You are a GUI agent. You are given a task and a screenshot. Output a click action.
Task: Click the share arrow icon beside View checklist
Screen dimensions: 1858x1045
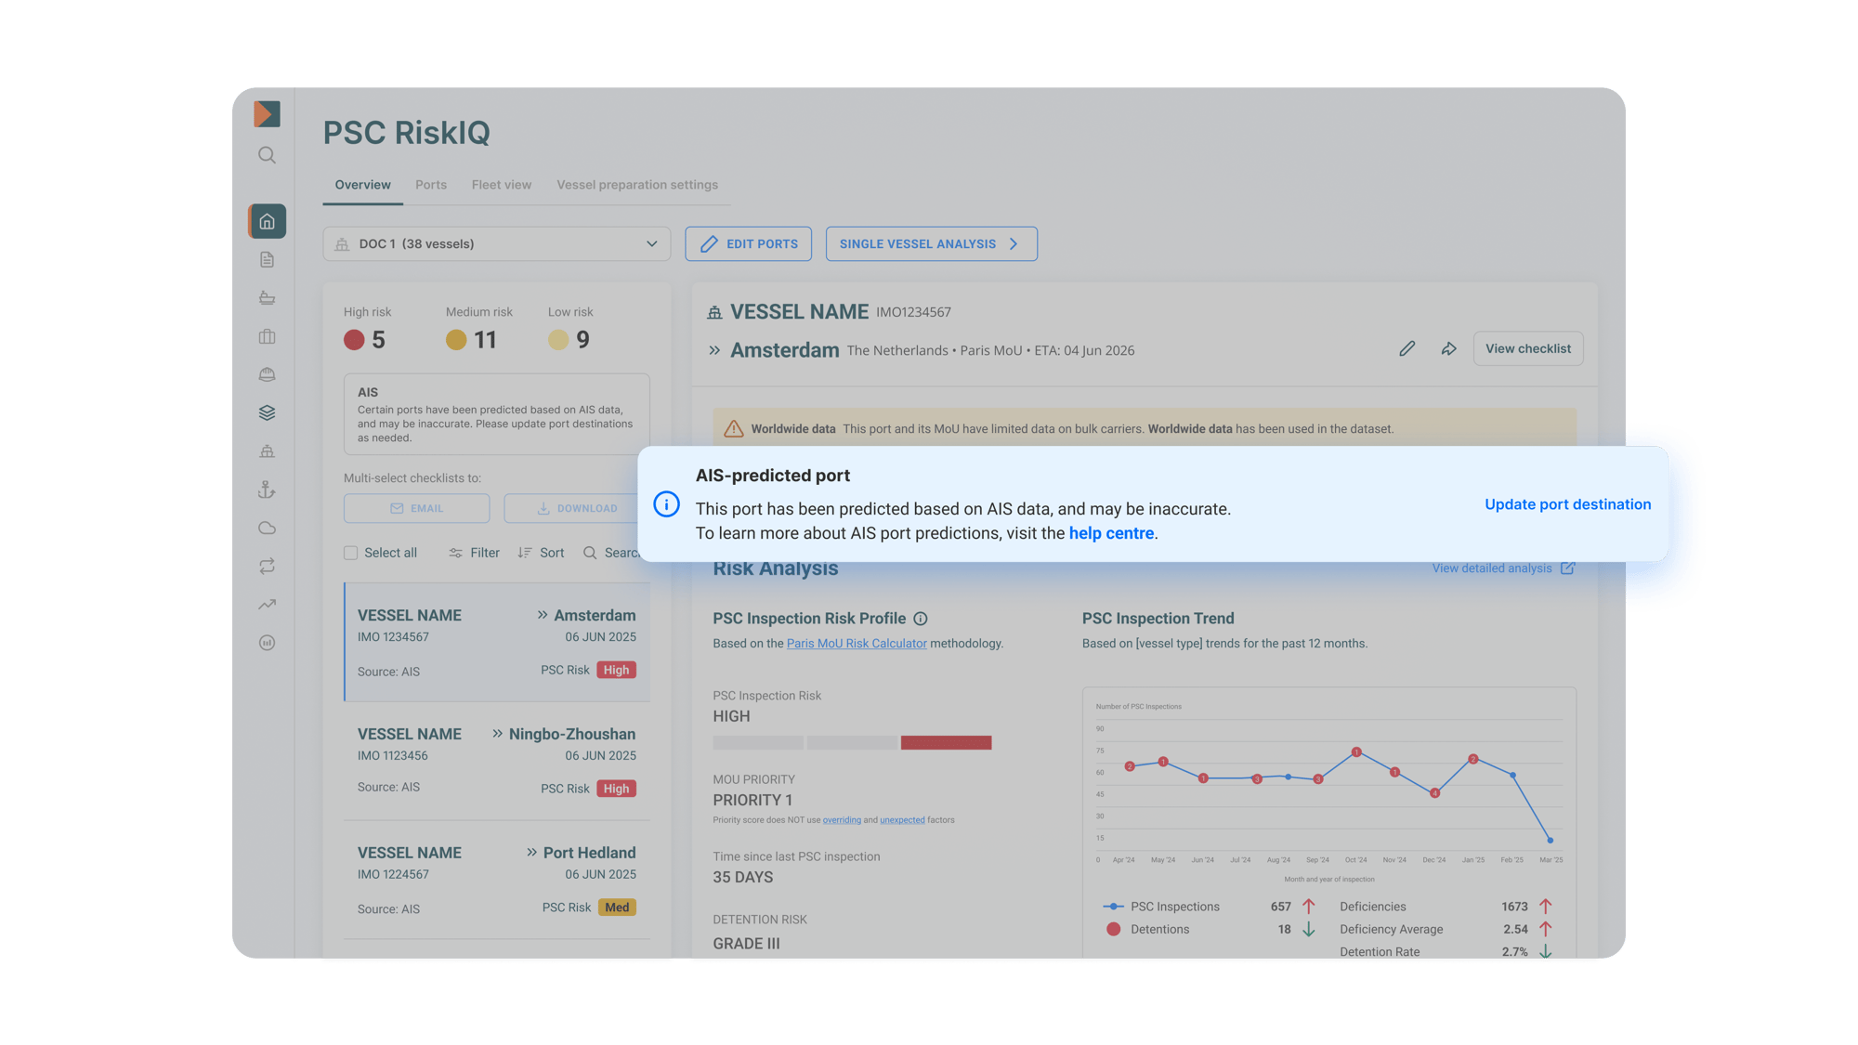tap(1448, 348)
